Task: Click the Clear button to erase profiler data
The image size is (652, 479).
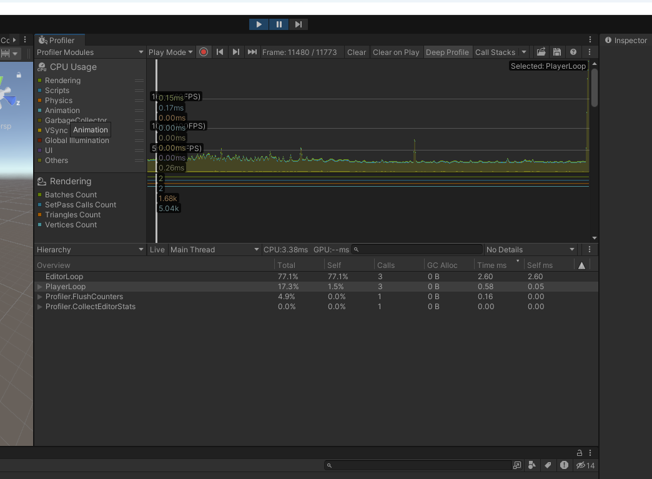Action: pyautogui.click(x=356, y=52)
